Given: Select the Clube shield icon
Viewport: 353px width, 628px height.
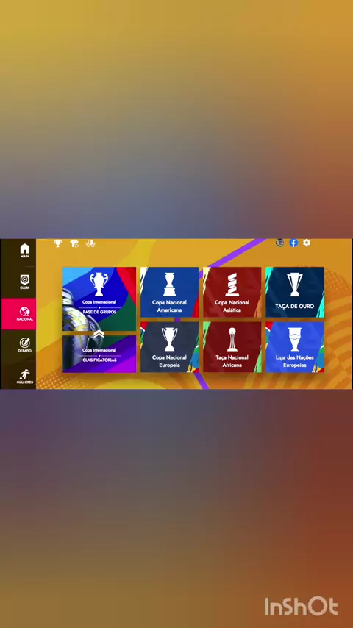Looking at the screenshot, I should (24, 282).
